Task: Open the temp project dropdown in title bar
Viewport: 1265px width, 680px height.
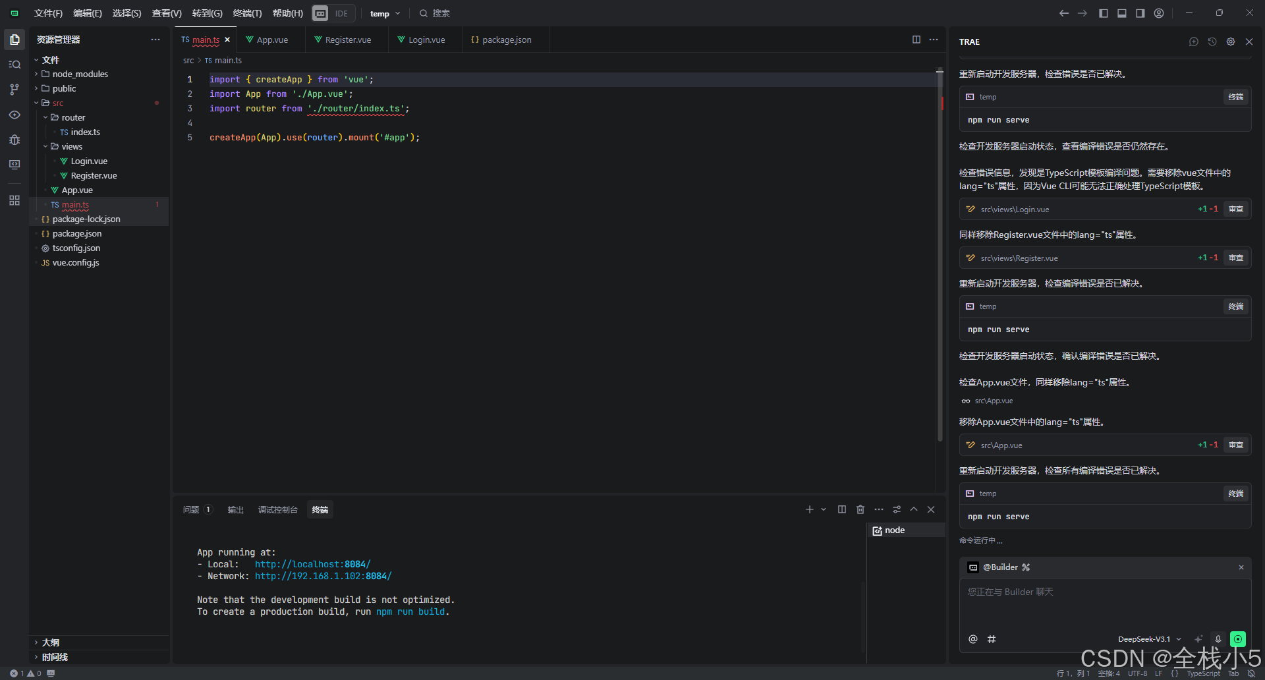Action: (385, 13)
